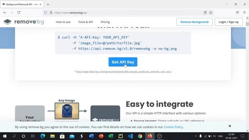
Task: Click the remove.bg logo in the header
Action: pos(24,22)
